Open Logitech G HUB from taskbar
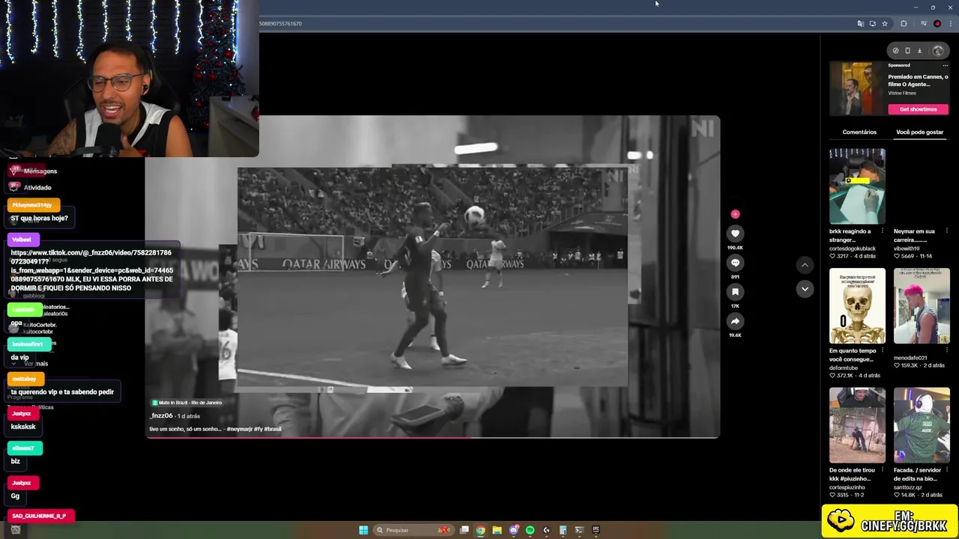The image size is (959, 539). [546, 530]
